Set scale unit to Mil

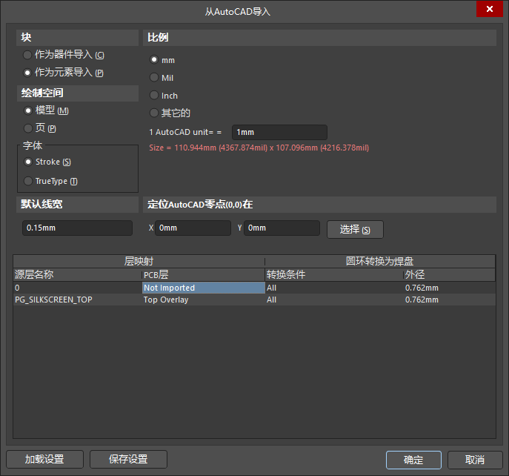[154, 77]
